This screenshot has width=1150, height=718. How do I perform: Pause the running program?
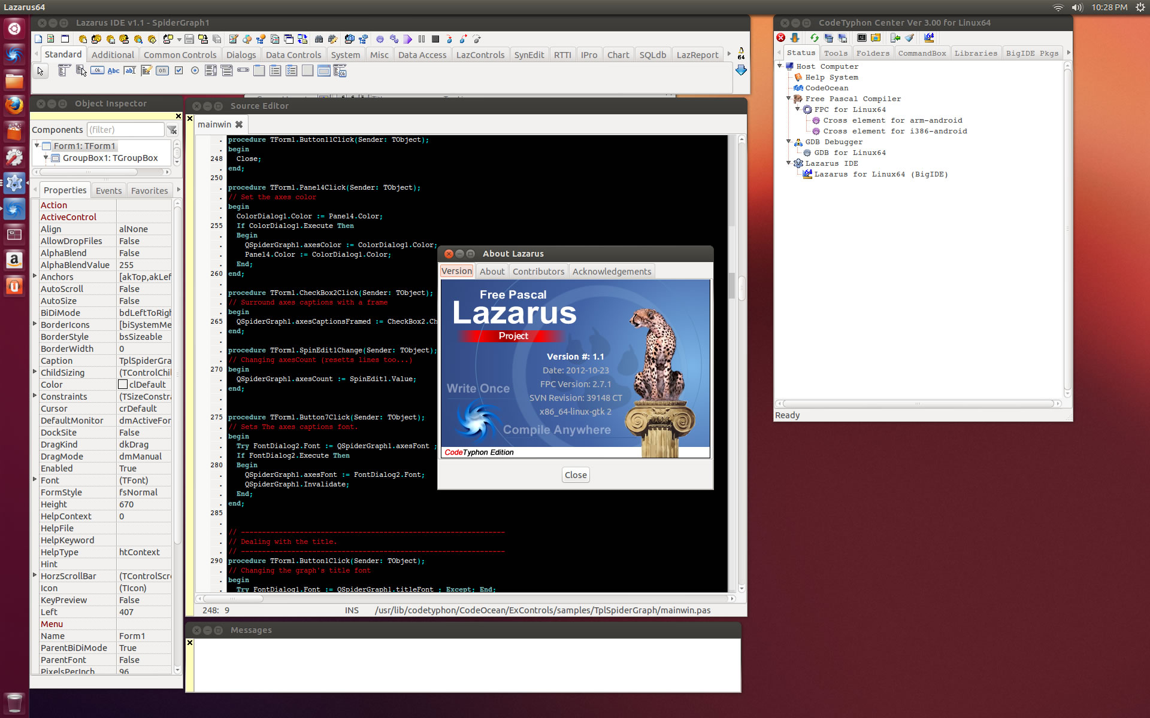pos(422,39)
